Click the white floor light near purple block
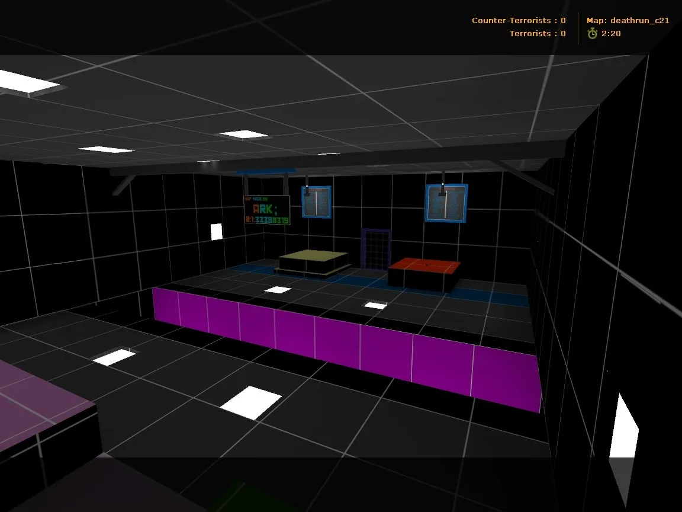The width and height of the screenshot is (682, 512). point(114,357)
